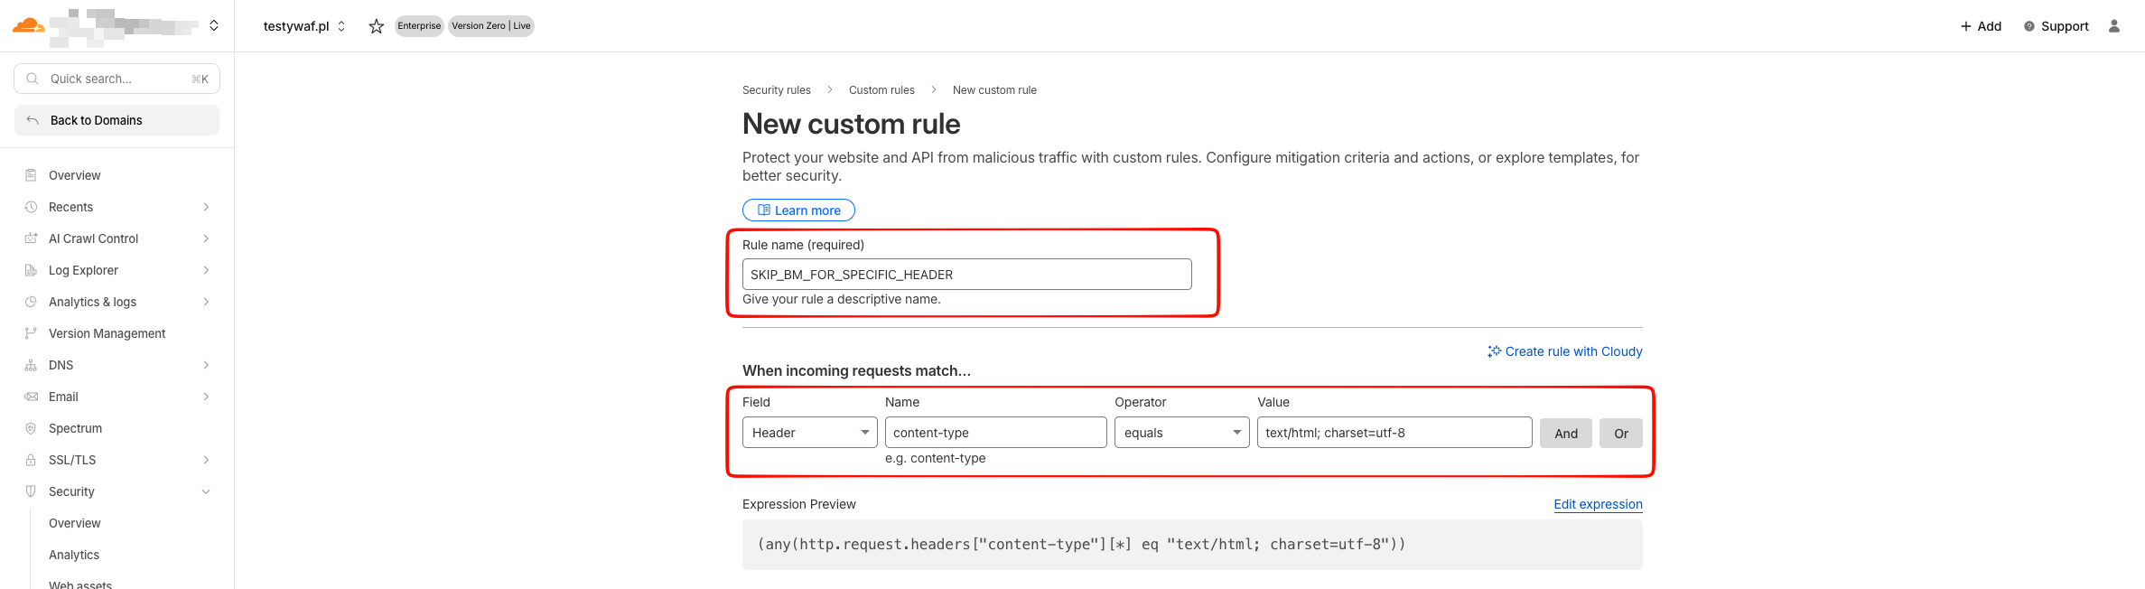Click the Version Management branch icon
The image size is (2145, 589).
click(x=31, y=333)
